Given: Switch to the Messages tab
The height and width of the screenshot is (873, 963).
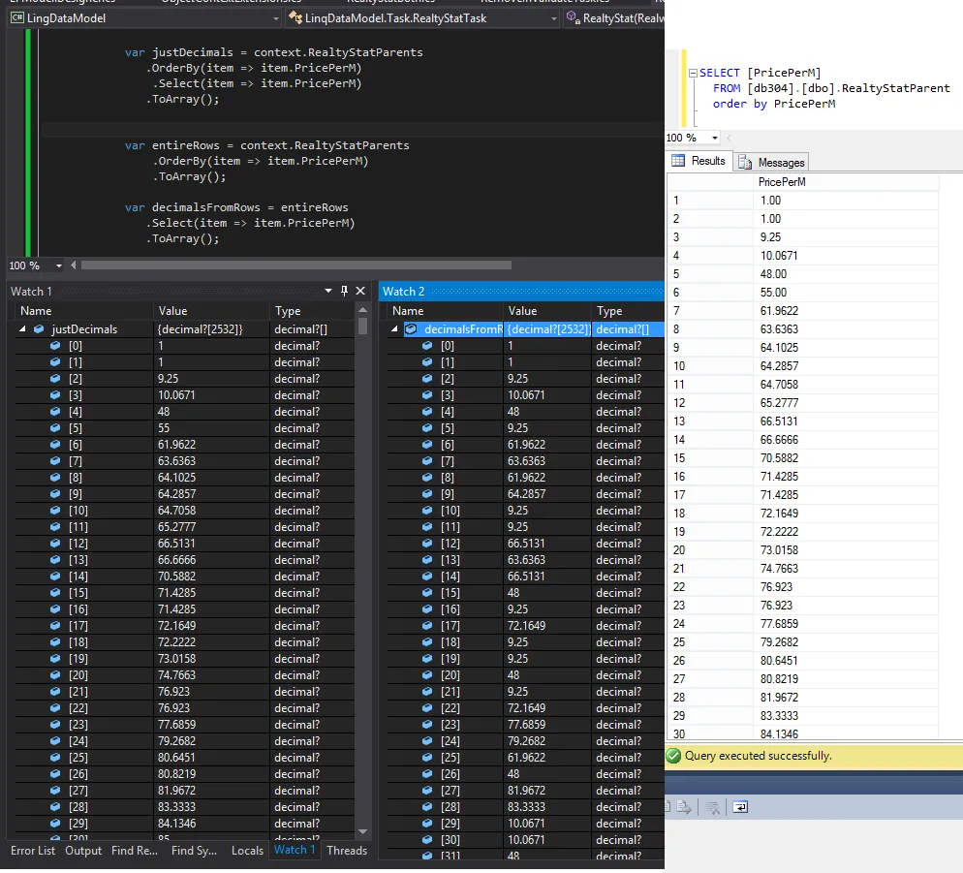Looking at the screenshot, I should [772, 163].
